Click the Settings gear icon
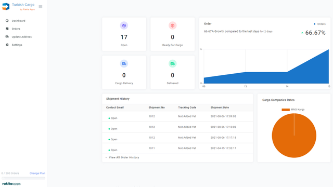 tap(7, 45)
